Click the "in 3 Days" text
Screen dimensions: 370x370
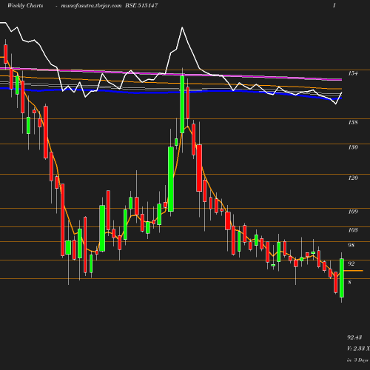357,360
